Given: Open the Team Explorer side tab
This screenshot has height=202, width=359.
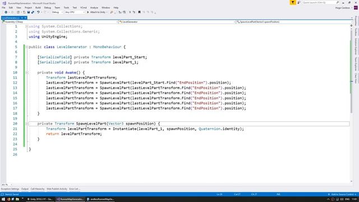Looking at the screenshot, I should click(x=356, y=64).
